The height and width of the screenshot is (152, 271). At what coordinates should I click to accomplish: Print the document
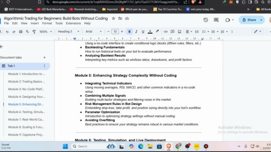pyautogui.click(x=21, y=32)
